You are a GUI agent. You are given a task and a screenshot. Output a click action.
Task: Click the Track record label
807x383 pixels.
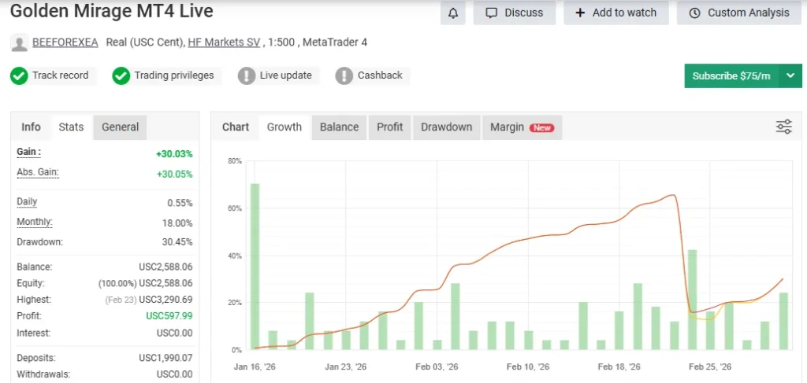point(60,75)
